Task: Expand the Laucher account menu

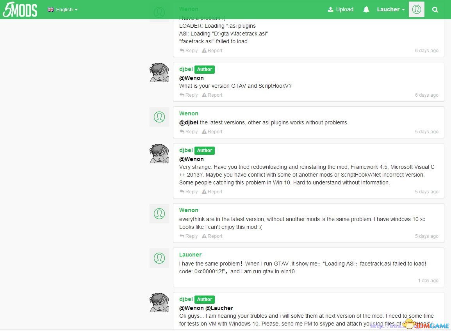Action: click(x=391, y=9)
